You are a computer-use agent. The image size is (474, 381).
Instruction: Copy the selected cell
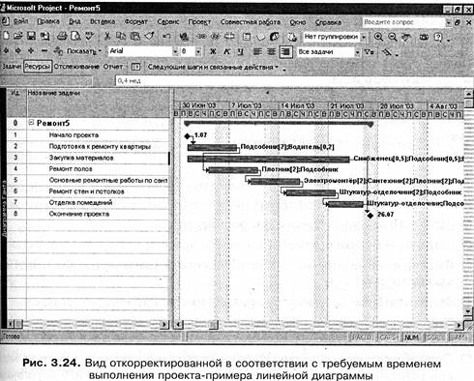(121, 36)
